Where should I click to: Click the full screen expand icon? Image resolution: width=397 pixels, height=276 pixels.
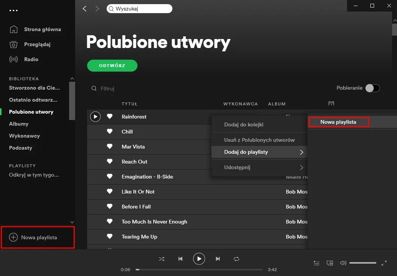[x=384, y=263]
